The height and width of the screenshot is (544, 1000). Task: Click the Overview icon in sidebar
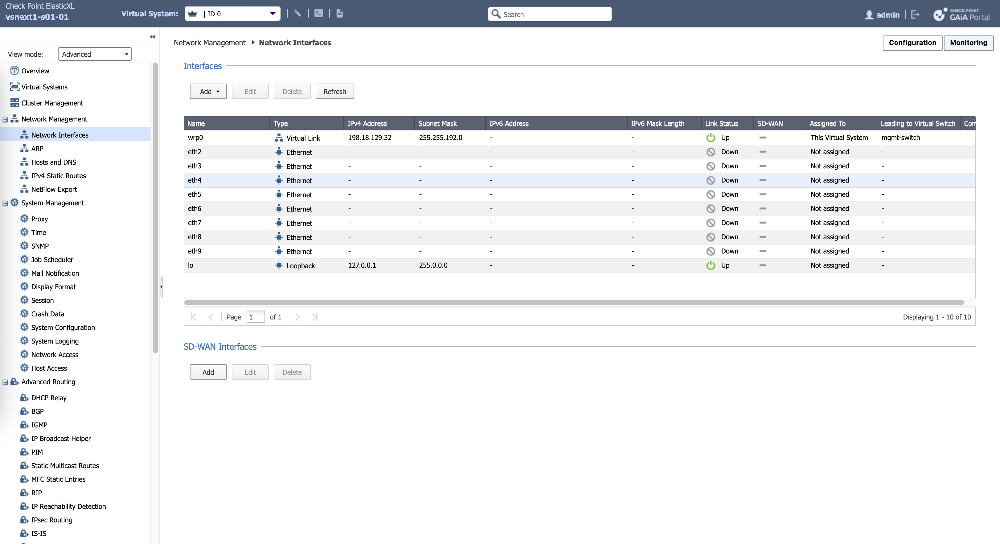click(x=14, y=70)
